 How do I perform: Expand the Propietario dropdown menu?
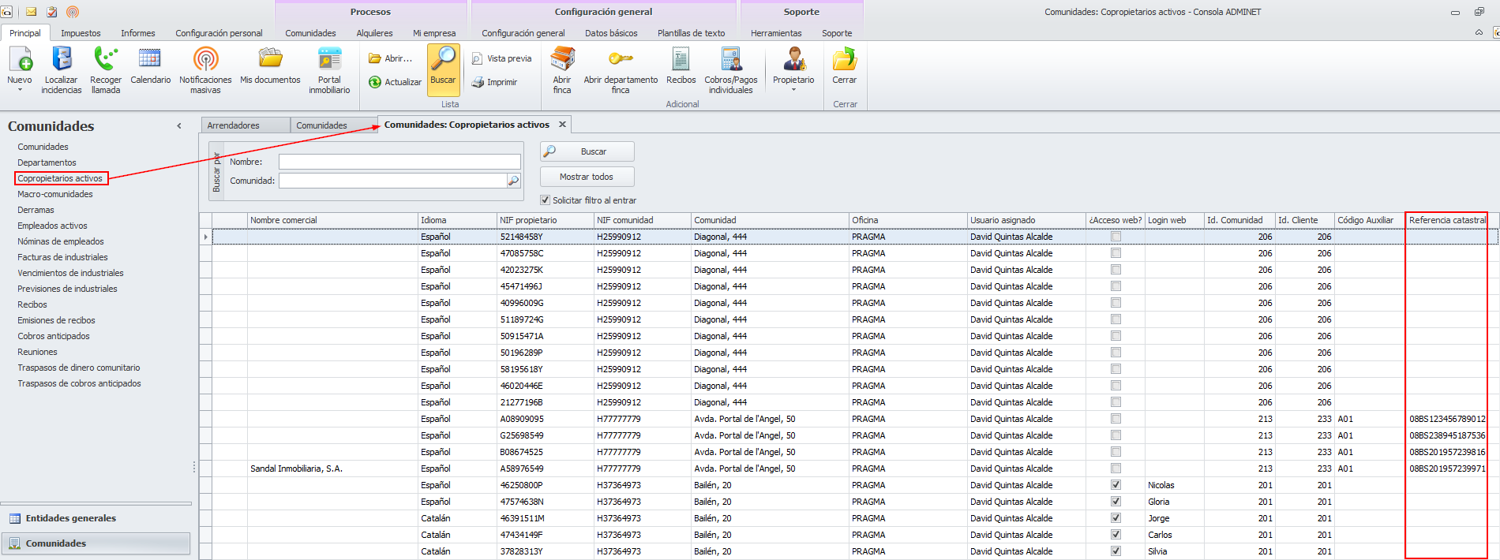tap(793, 90)
